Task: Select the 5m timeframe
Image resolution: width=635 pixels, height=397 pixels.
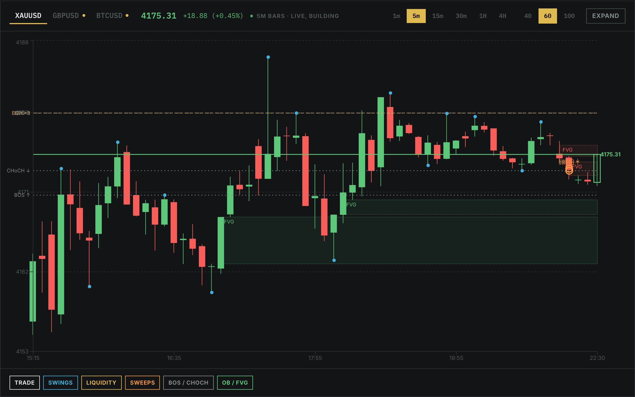Action: tap(416, 16)
